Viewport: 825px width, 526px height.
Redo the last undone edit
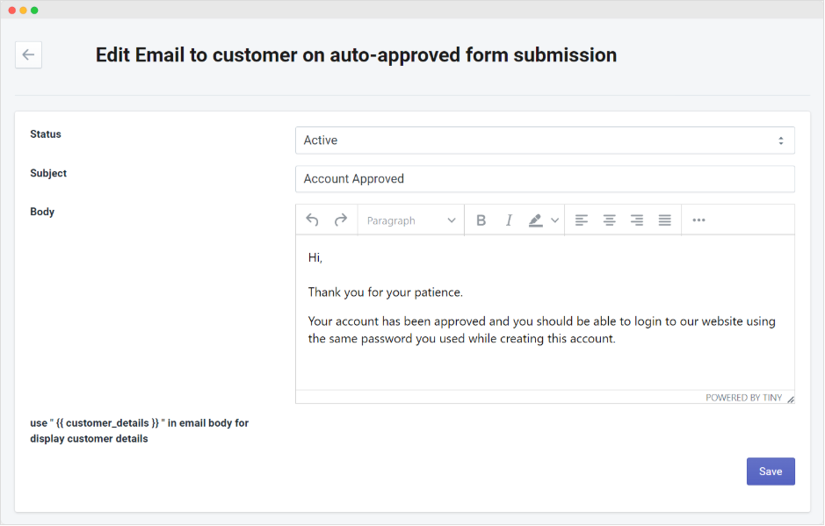[x=341, y=220]
